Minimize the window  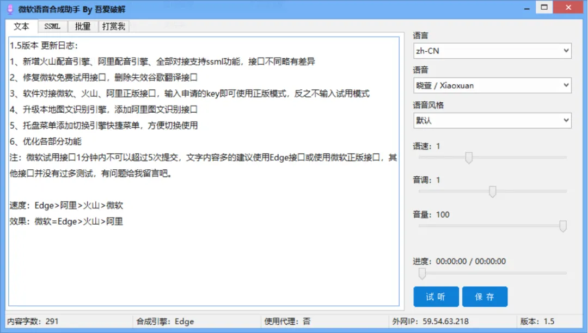pos(527,8)
